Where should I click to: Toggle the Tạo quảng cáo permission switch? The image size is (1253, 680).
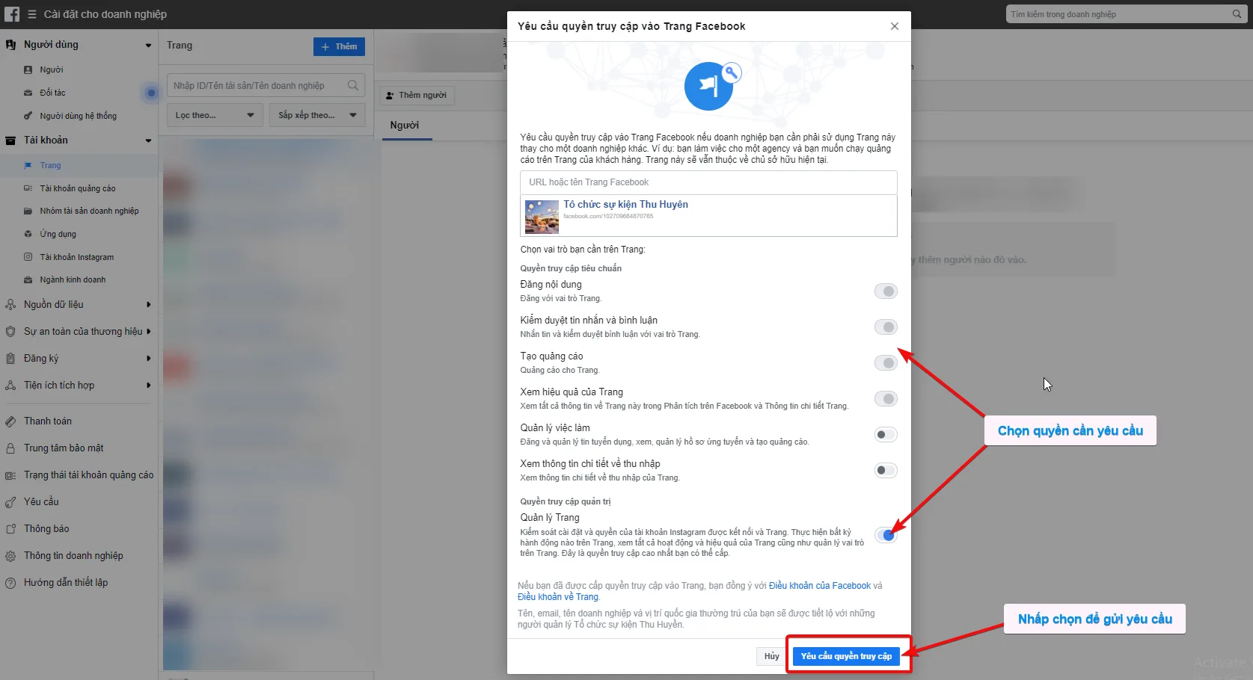click(886, 363)
